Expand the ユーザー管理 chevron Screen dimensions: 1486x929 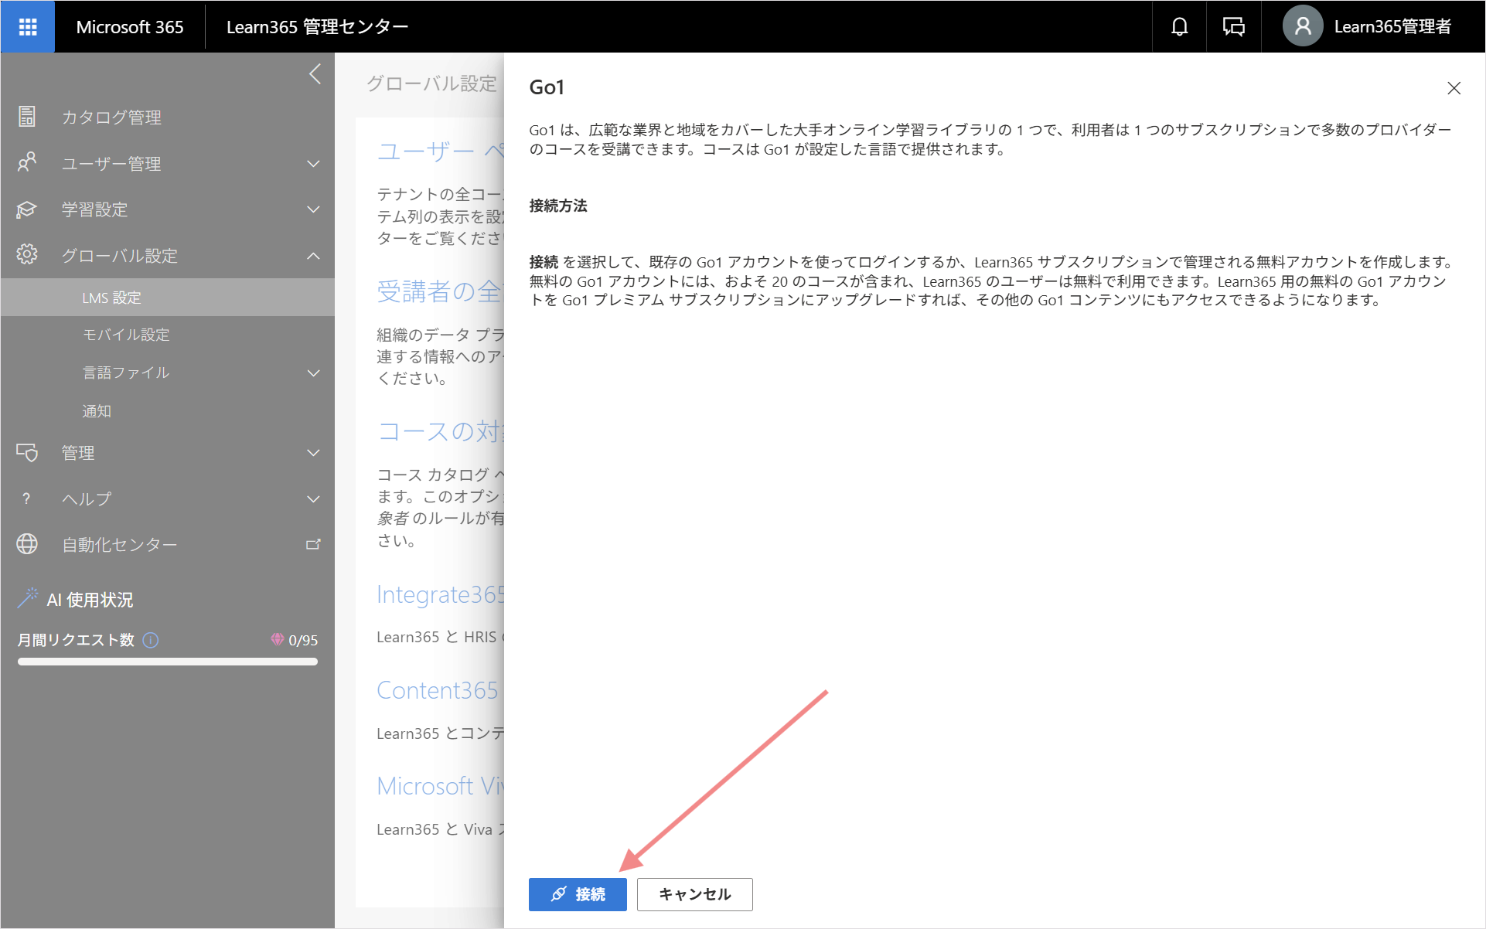pyautogui.click(x=313, y=164)
